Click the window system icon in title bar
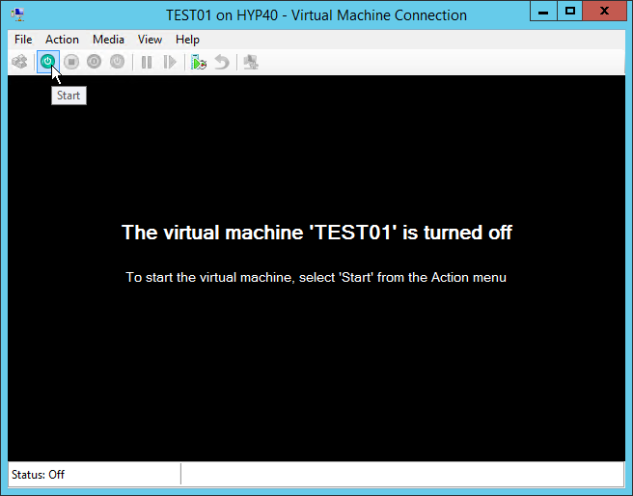The height and width of the screenshot is (496, 633). (x=17, y=14)
